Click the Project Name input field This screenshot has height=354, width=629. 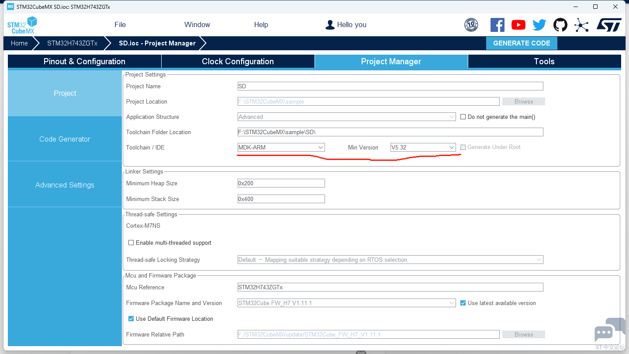point(390,86)
